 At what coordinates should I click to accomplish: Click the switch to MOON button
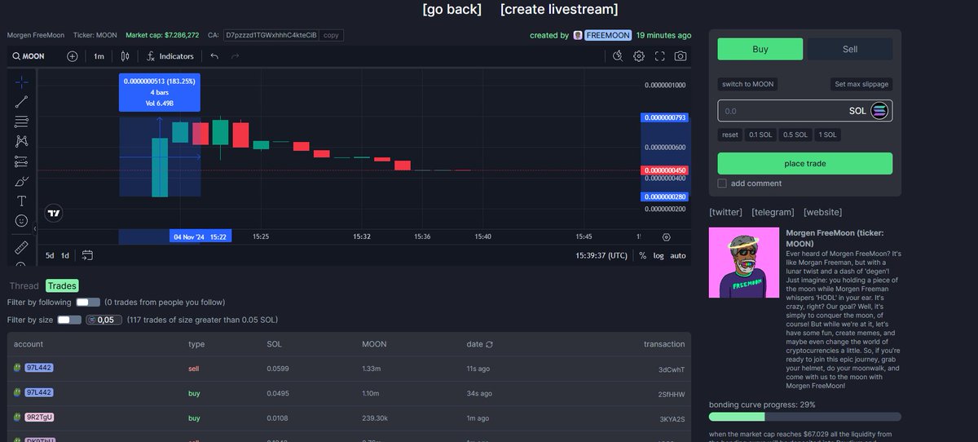(x=748, y=84)
